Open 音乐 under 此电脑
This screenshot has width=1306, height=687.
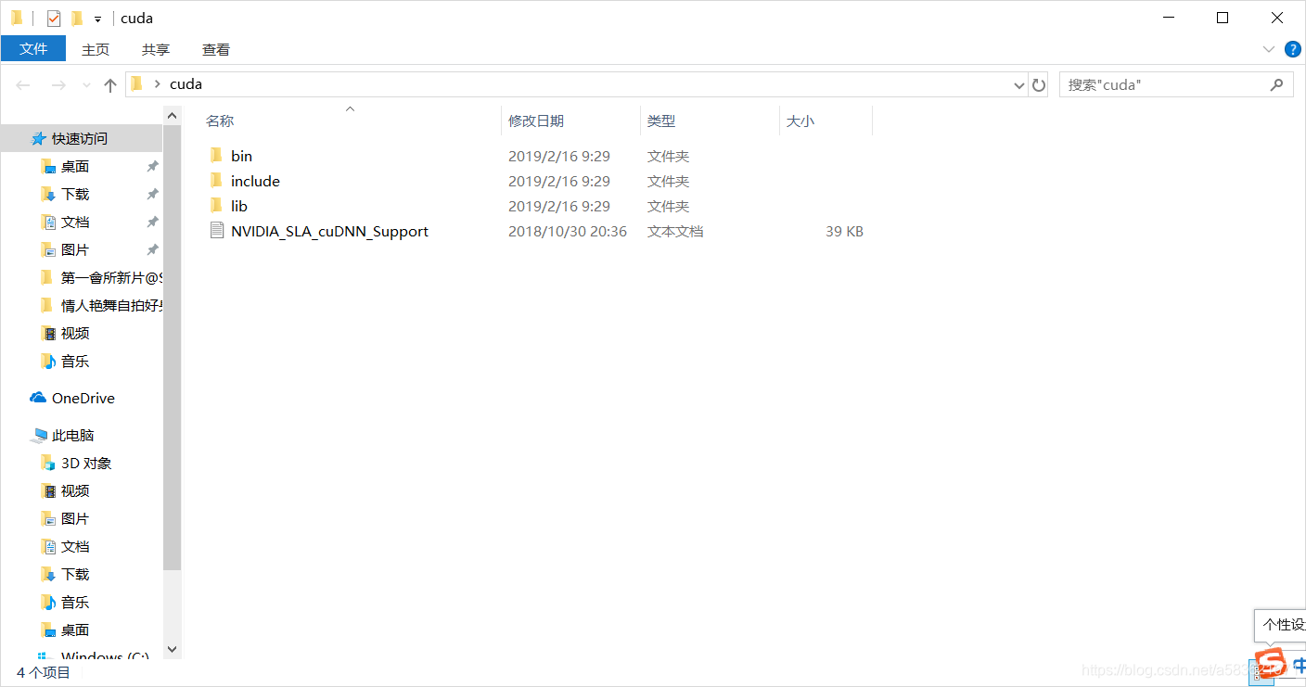point(75,602)
